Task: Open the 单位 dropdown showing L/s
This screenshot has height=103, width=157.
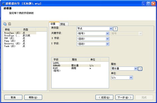Action: (122, 78)
